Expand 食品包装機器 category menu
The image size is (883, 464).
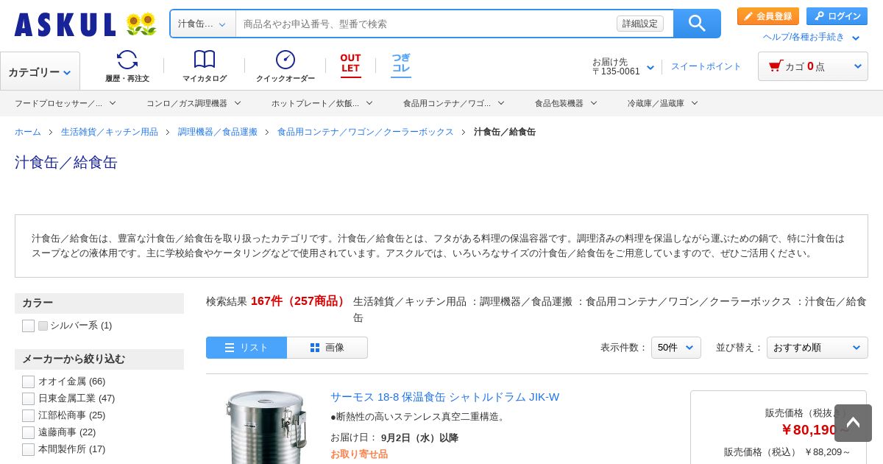tap(566, 103)
